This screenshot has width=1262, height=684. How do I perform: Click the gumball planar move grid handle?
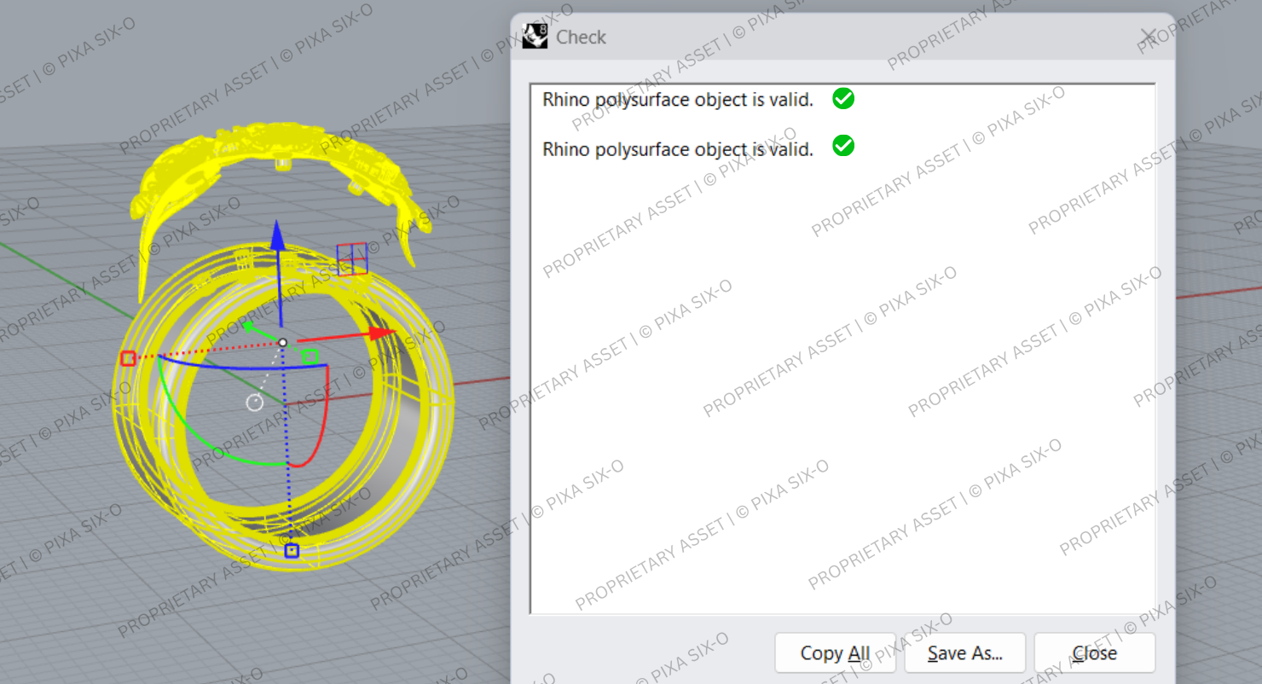coord(352,258)
